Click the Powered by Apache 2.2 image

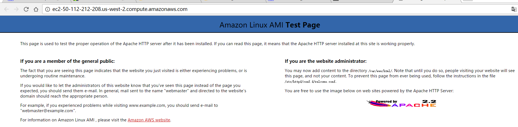point(401,103)
